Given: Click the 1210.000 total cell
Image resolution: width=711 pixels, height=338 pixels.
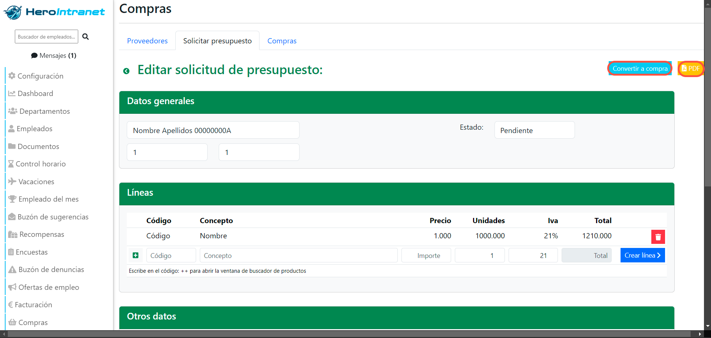Looking at the screenshot, I should (596, 236).
